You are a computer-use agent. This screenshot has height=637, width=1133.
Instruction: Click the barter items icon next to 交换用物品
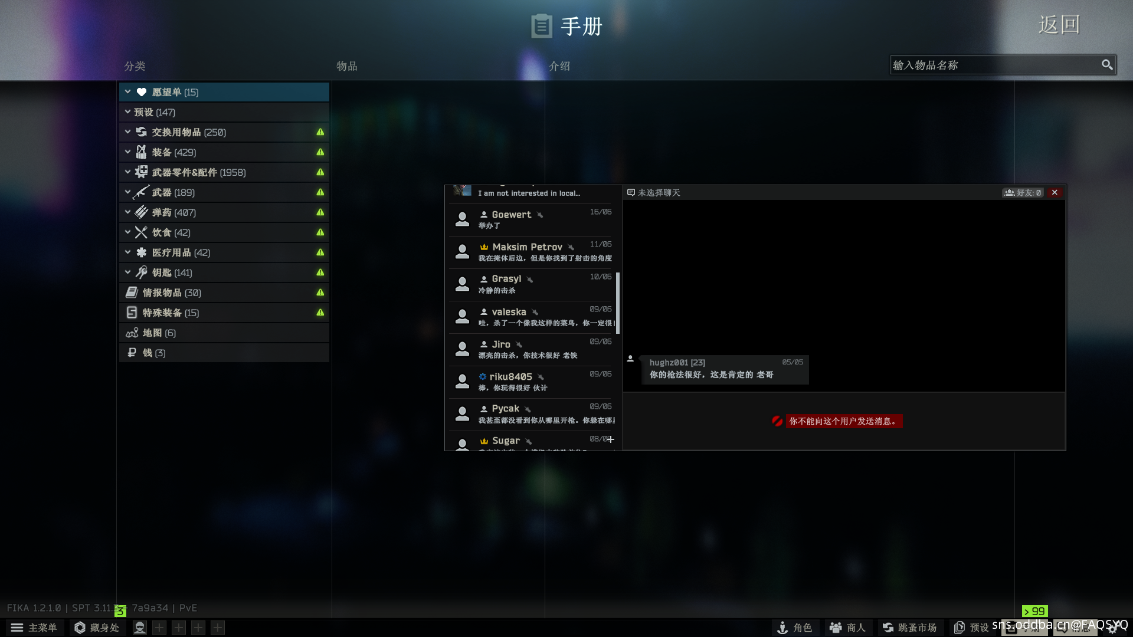pos(142,132)
